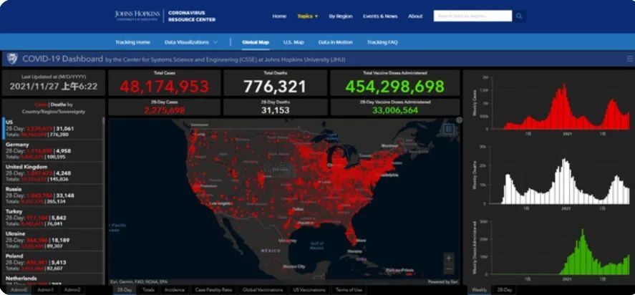Viewport: 635px width, 295px height.
Task: Zoom in on the map with plus
Action: point(449,258)
